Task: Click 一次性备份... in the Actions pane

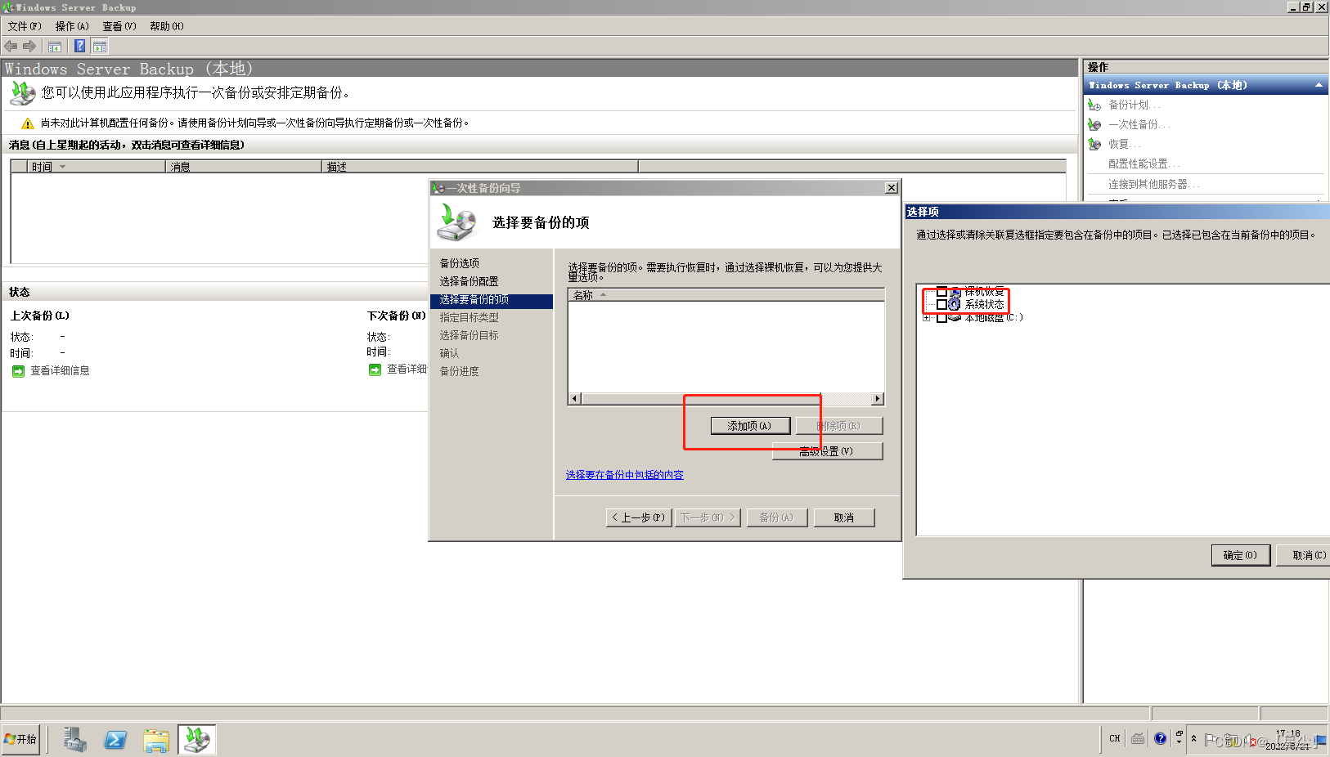Action: coord(1139,124)
